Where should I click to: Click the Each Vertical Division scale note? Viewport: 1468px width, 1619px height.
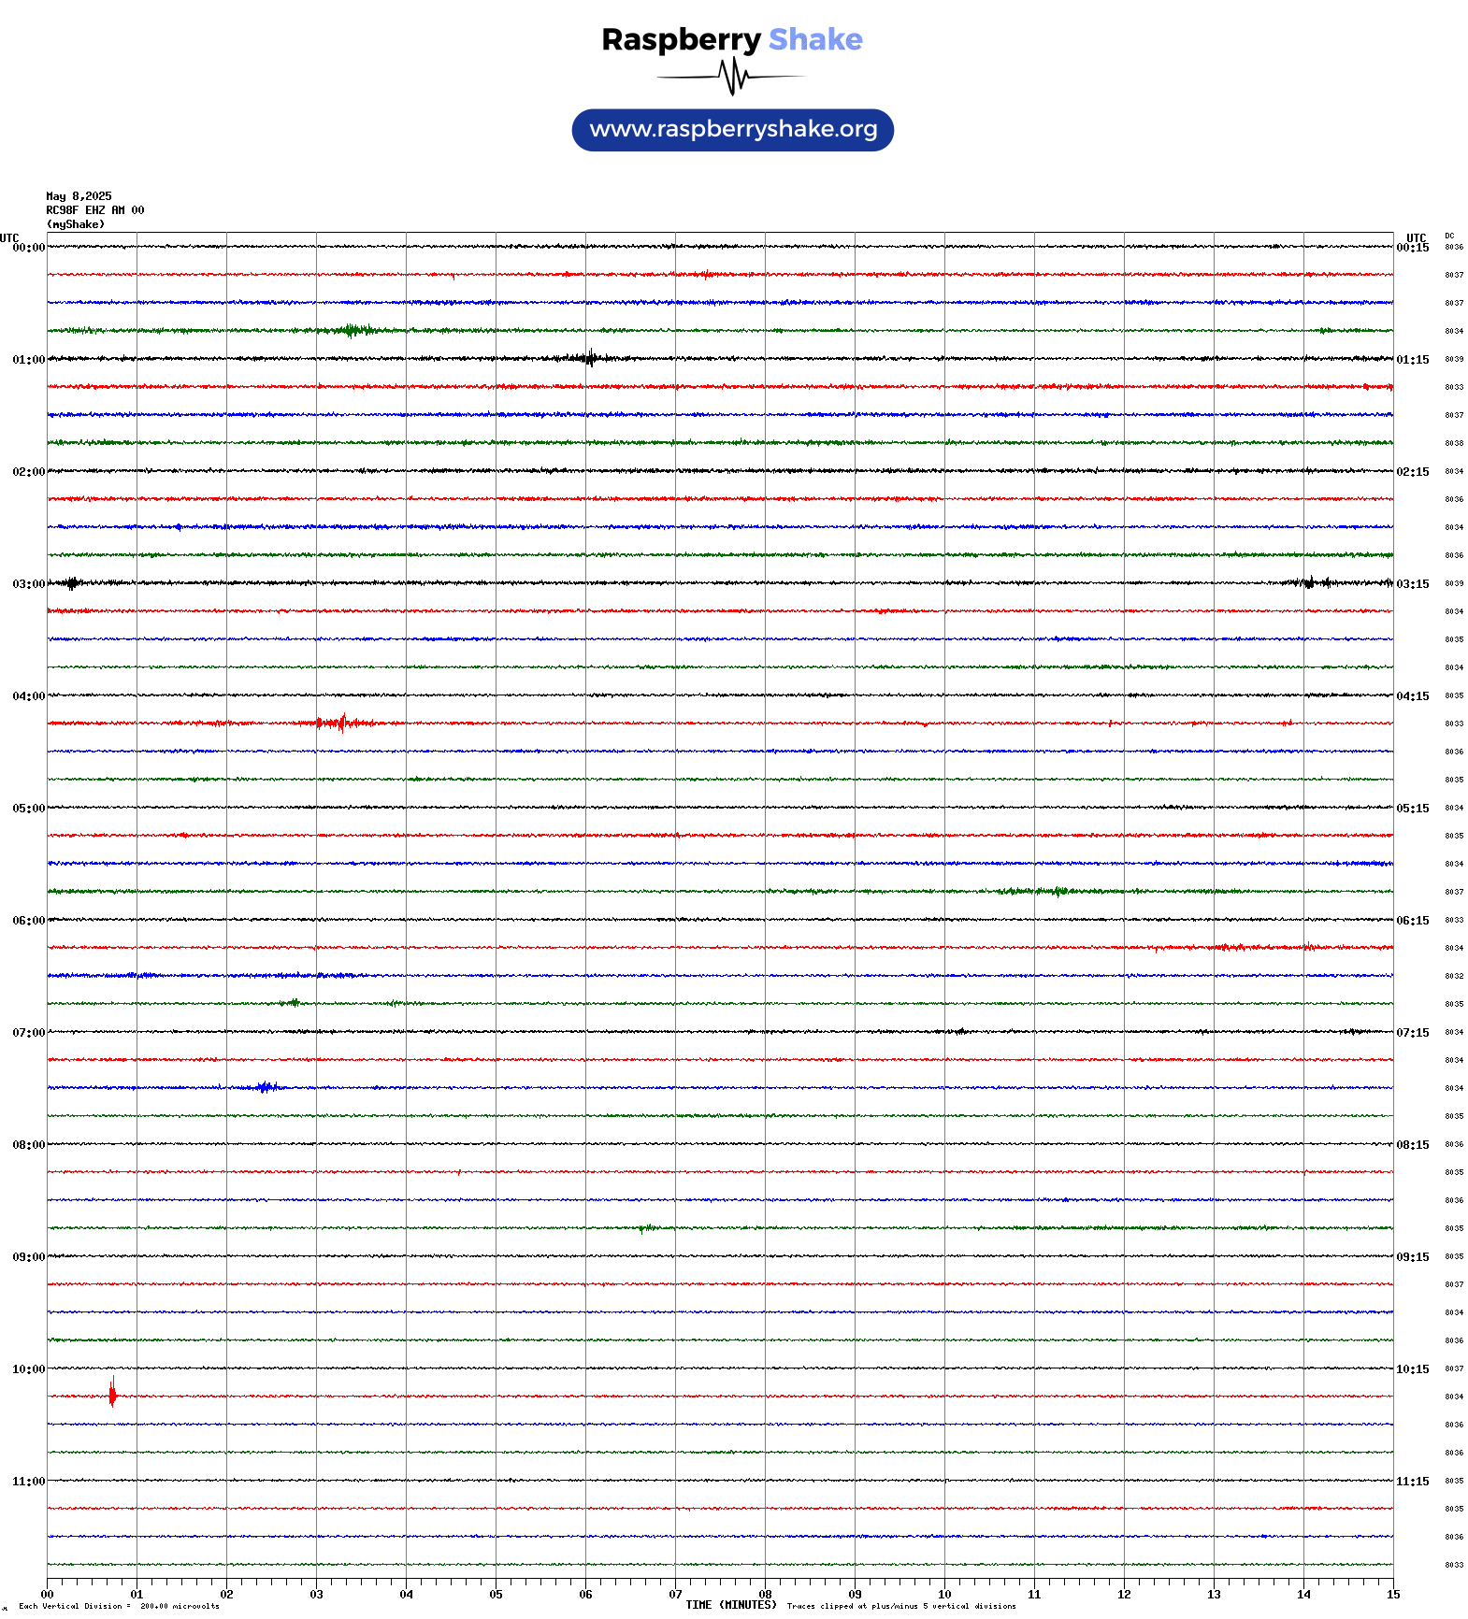coord(119,1606)
